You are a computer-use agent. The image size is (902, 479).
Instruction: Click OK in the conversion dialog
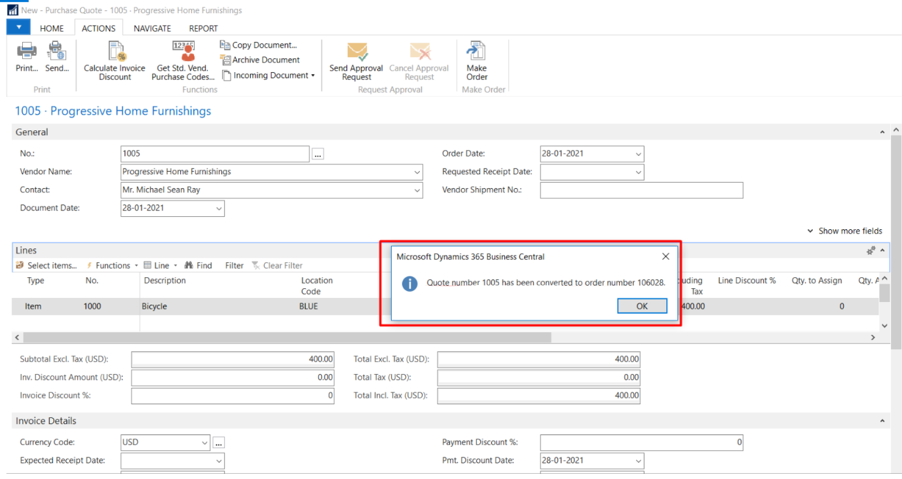point(642,306)
